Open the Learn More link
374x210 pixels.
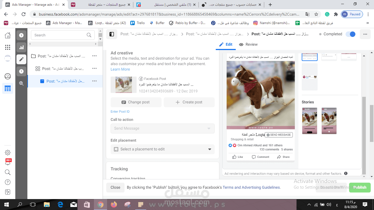pyautogui.click(x=120, y=69)
